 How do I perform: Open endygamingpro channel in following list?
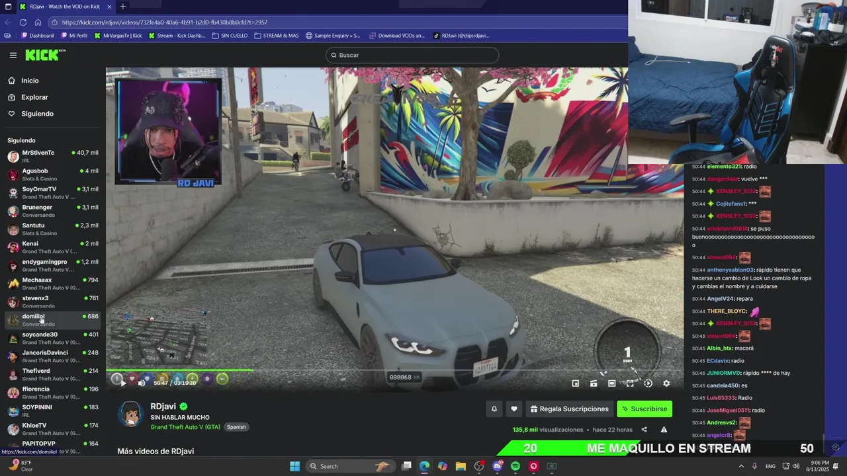tap(53, 265)
